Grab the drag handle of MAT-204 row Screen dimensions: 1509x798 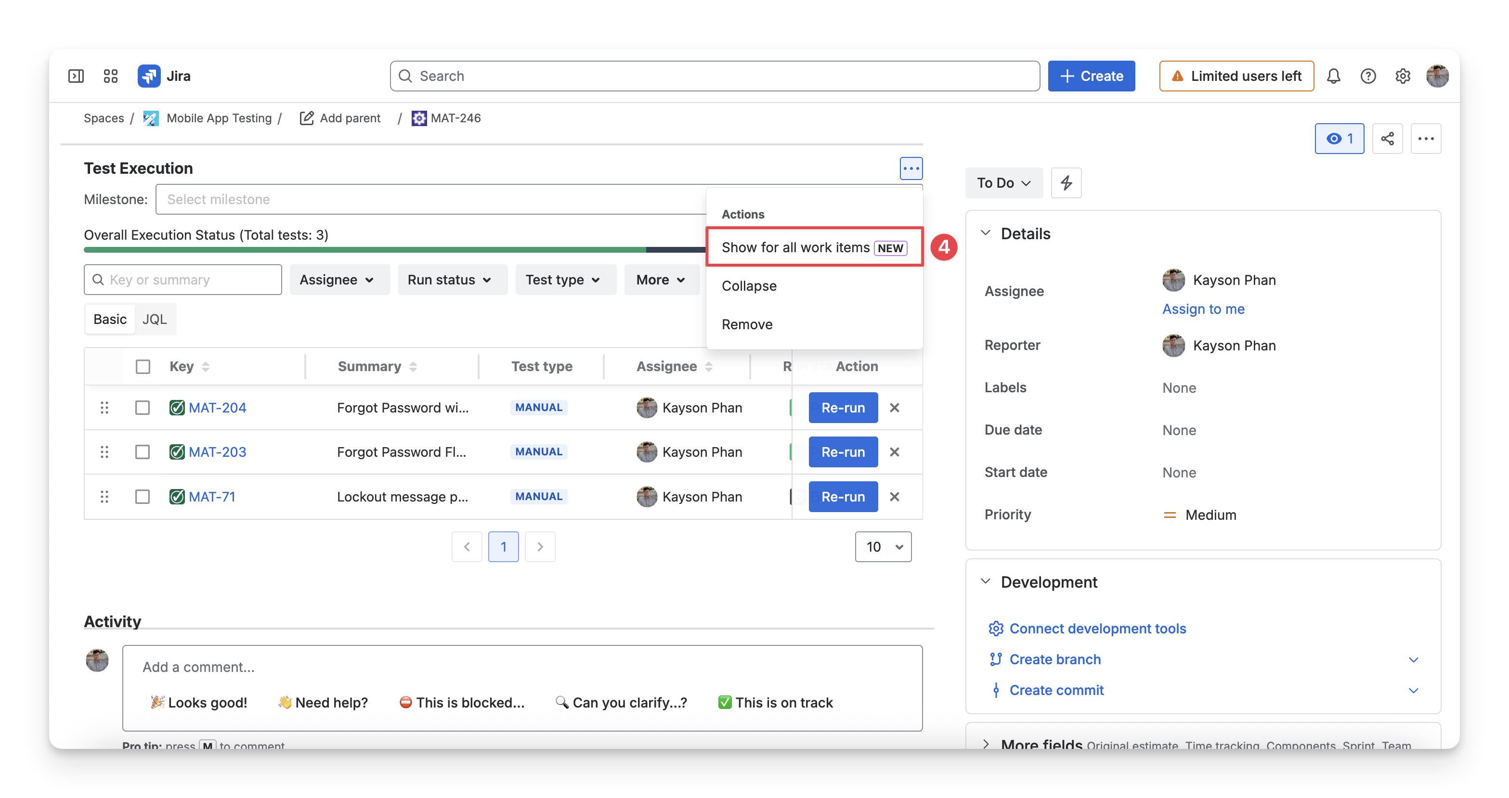tap(104, 408)
